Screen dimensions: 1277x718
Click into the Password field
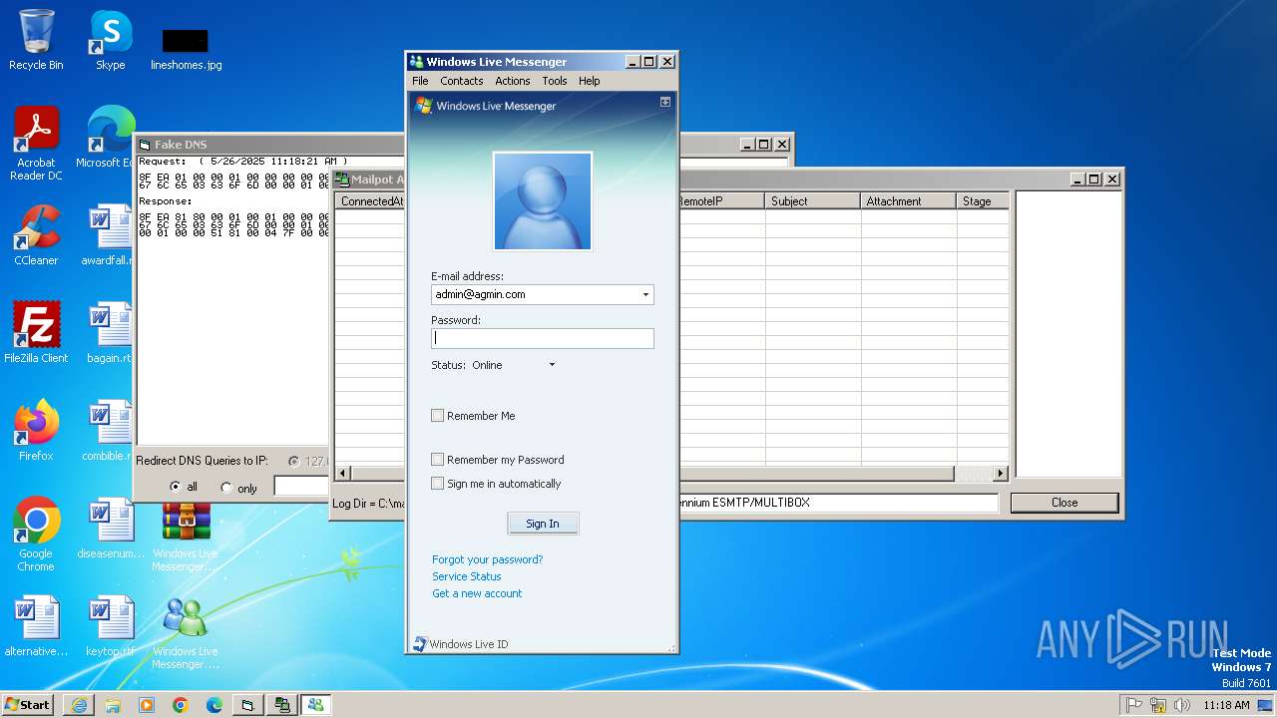[x=543, y=338]
